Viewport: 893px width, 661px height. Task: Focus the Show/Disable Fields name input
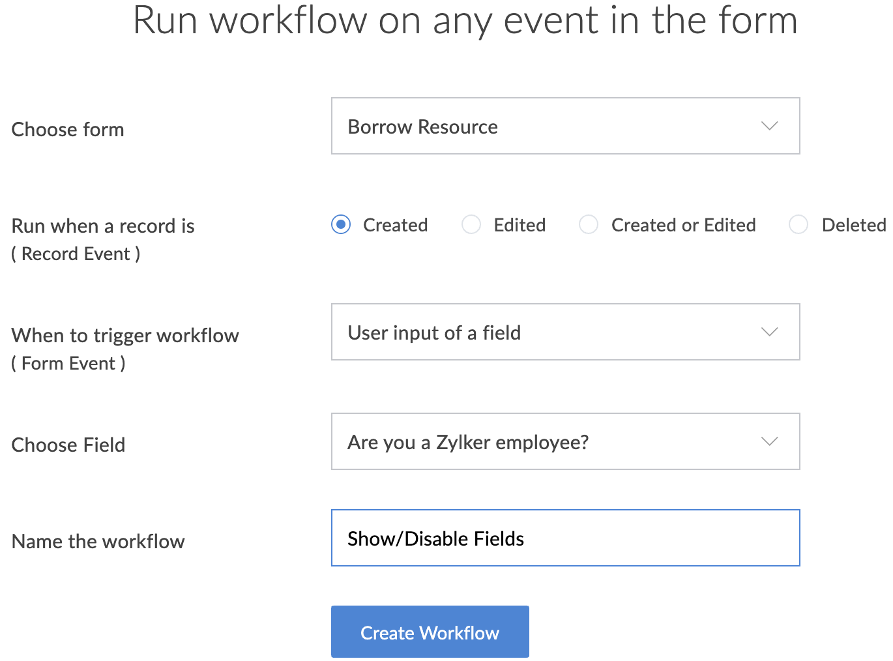pyautogui.click(x=564, y=538)
